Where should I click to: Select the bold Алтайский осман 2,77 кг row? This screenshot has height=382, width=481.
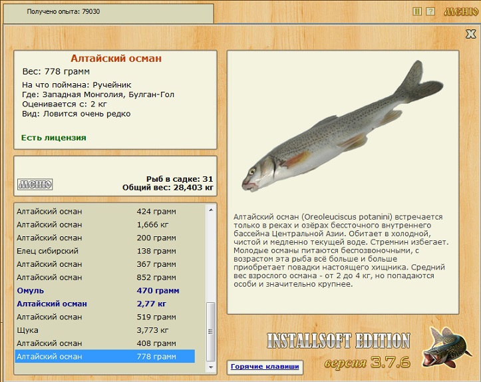(x=105, y=303)
